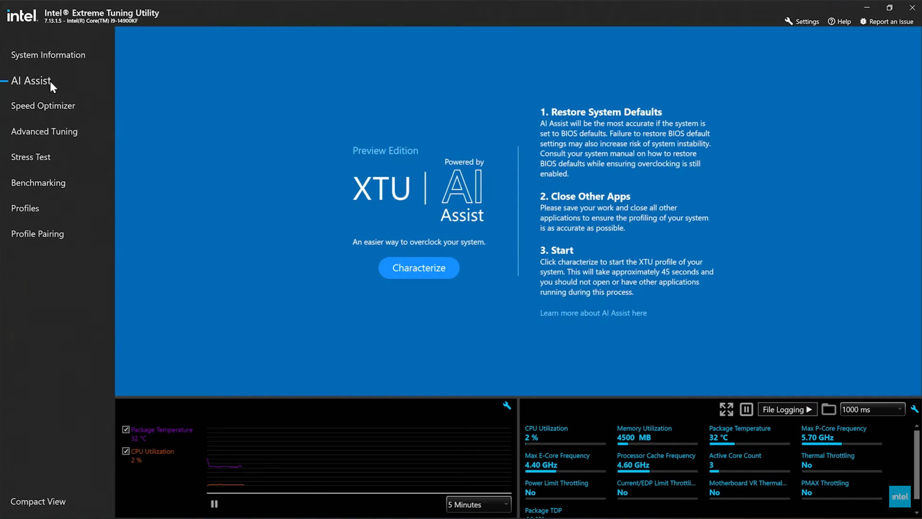Open the 5 Minutes time range dropdown

pos(479,505)
